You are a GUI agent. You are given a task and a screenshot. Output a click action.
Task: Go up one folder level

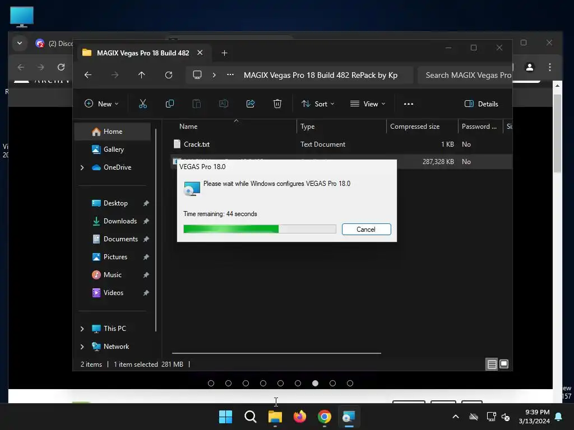coord(142,75)
